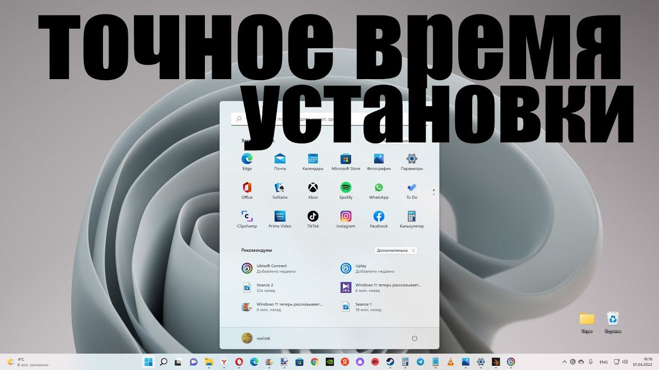Select the Корзина recycle bin on desktop
The height and width of the screenshot is (370, 659).
click(613, 323)
